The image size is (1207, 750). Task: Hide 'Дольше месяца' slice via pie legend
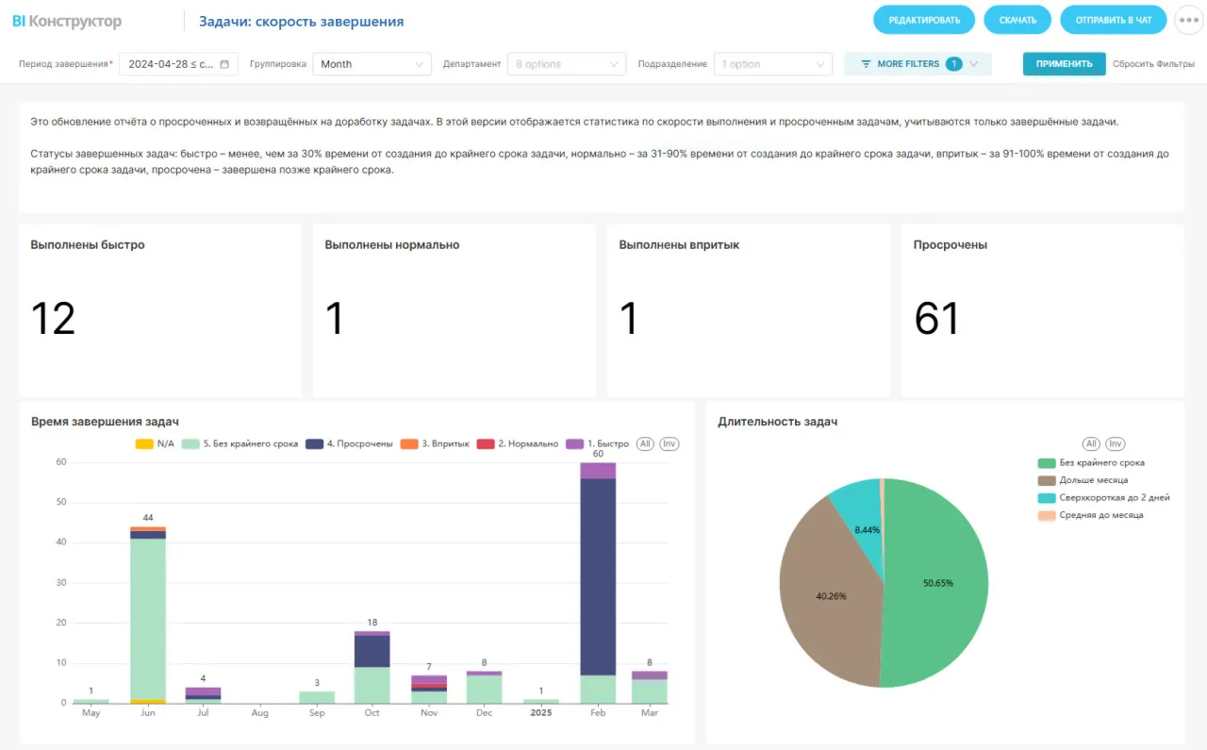point(1092,480)
